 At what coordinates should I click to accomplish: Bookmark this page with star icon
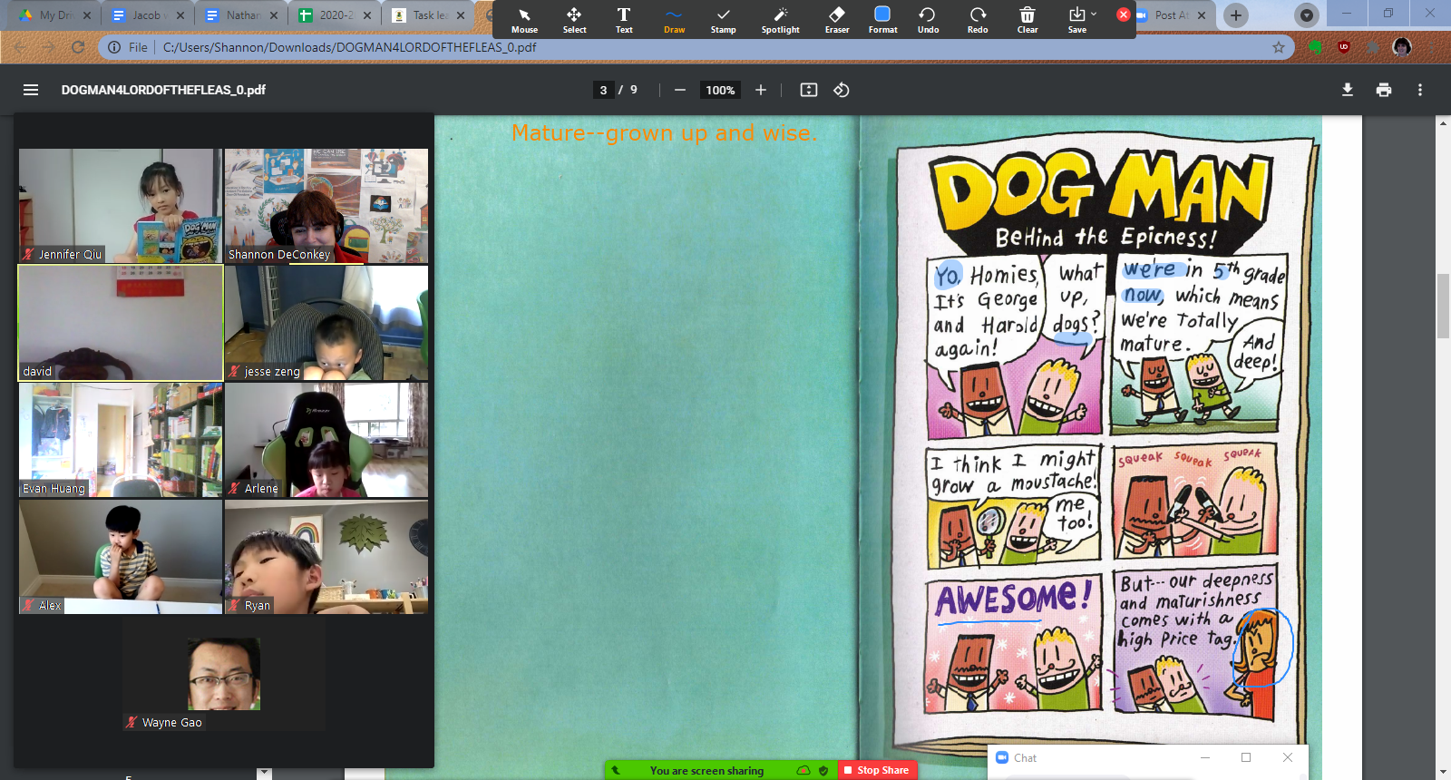tap(1279, 47)
